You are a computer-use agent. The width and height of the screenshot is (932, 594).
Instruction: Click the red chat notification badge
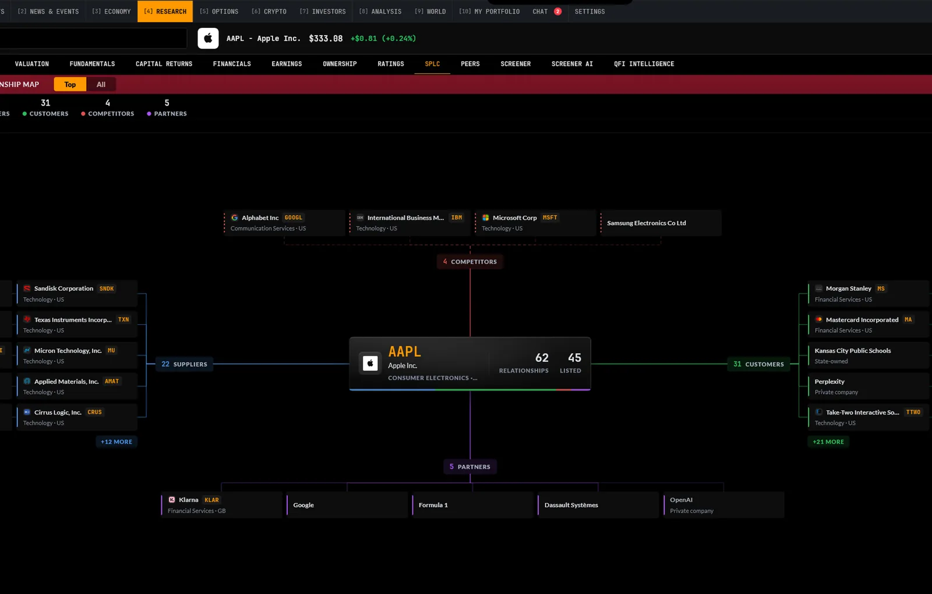point(557,12)
